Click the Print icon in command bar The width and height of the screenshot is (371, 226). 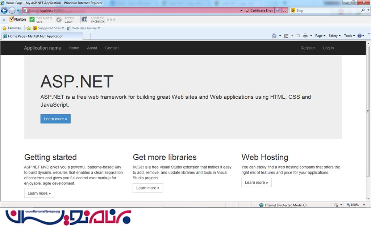pyautogui.click(x=305, y=36)
